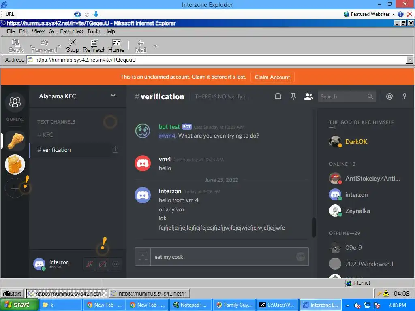Click the upload file arrow button
Viewport: 415px width, 311px height.
(143, 257)
